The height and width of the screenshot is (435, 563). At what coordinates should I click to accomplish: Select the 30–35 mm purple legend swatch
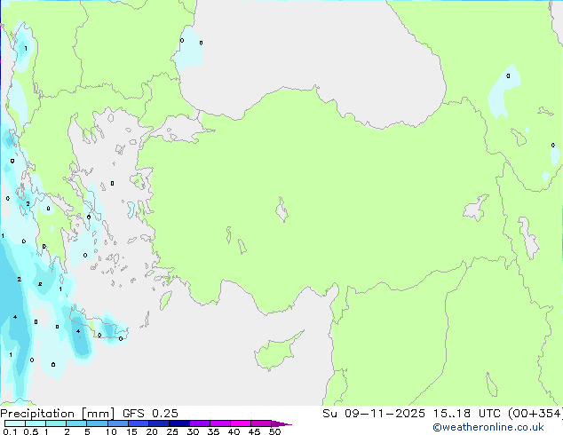tap(200, 423)
